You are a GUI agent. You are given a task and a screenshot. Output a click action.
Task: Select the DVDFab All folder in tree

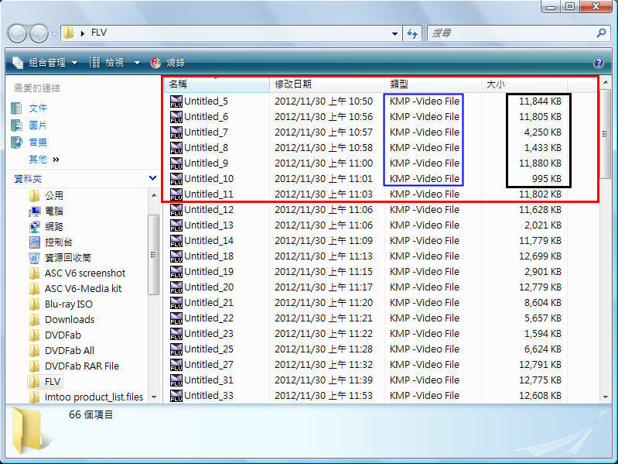[x=69, y=350]
